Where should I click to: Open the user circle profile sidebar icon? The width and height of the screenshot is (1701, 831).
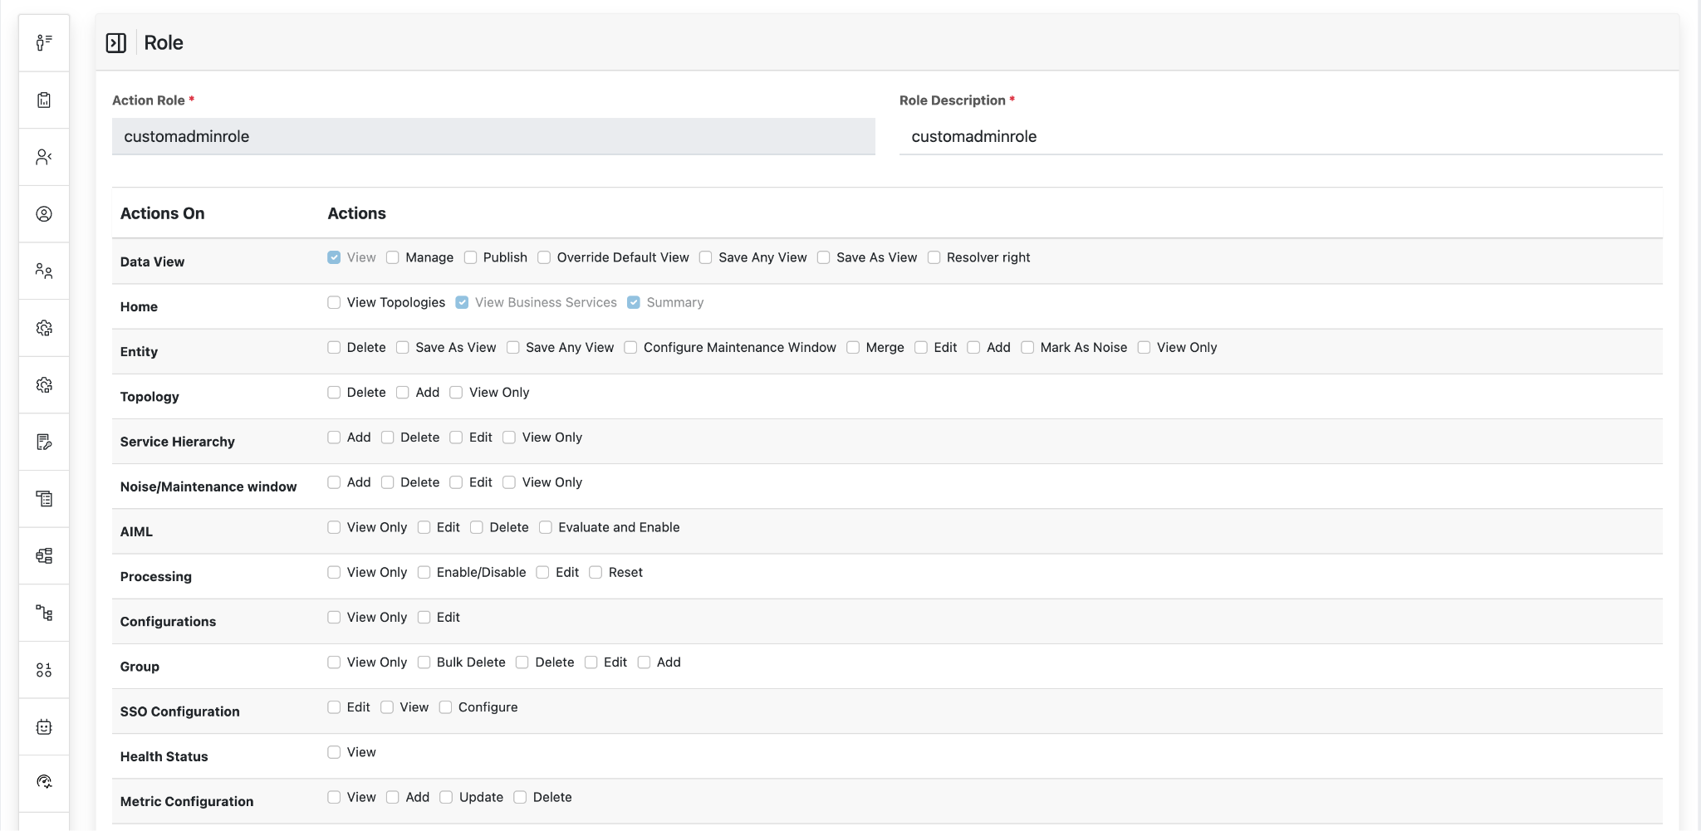coord(44,214)
